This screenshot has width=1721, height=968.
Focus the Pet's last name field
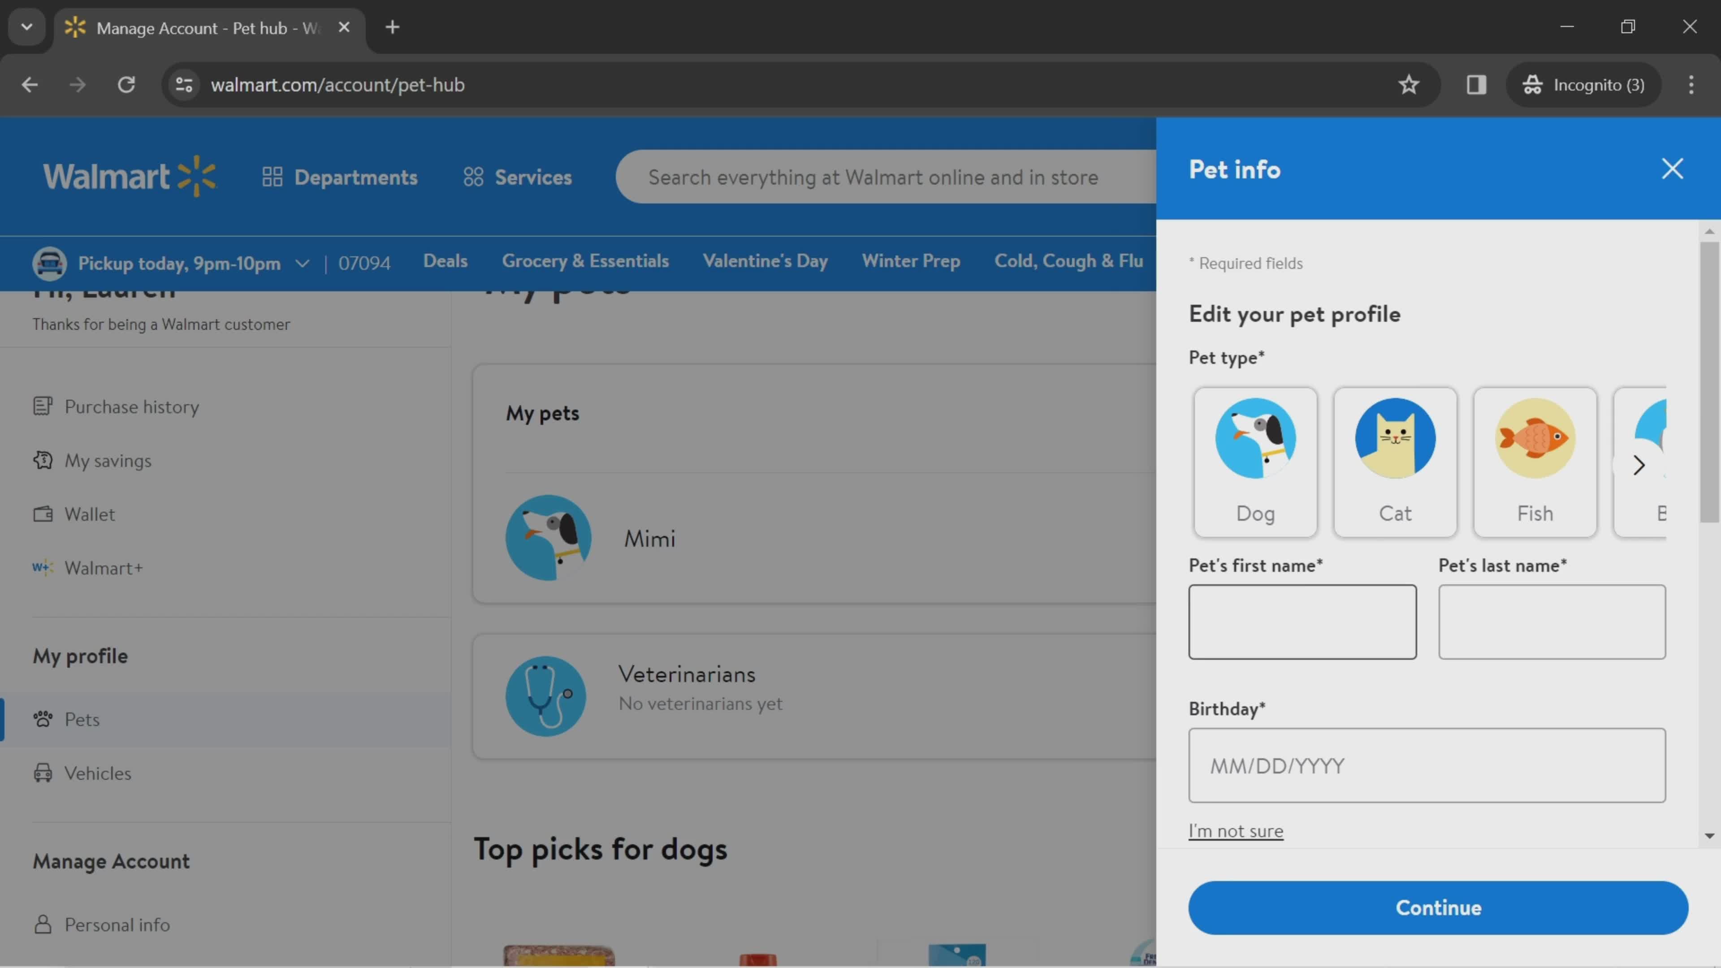[x=1552, y=622]
